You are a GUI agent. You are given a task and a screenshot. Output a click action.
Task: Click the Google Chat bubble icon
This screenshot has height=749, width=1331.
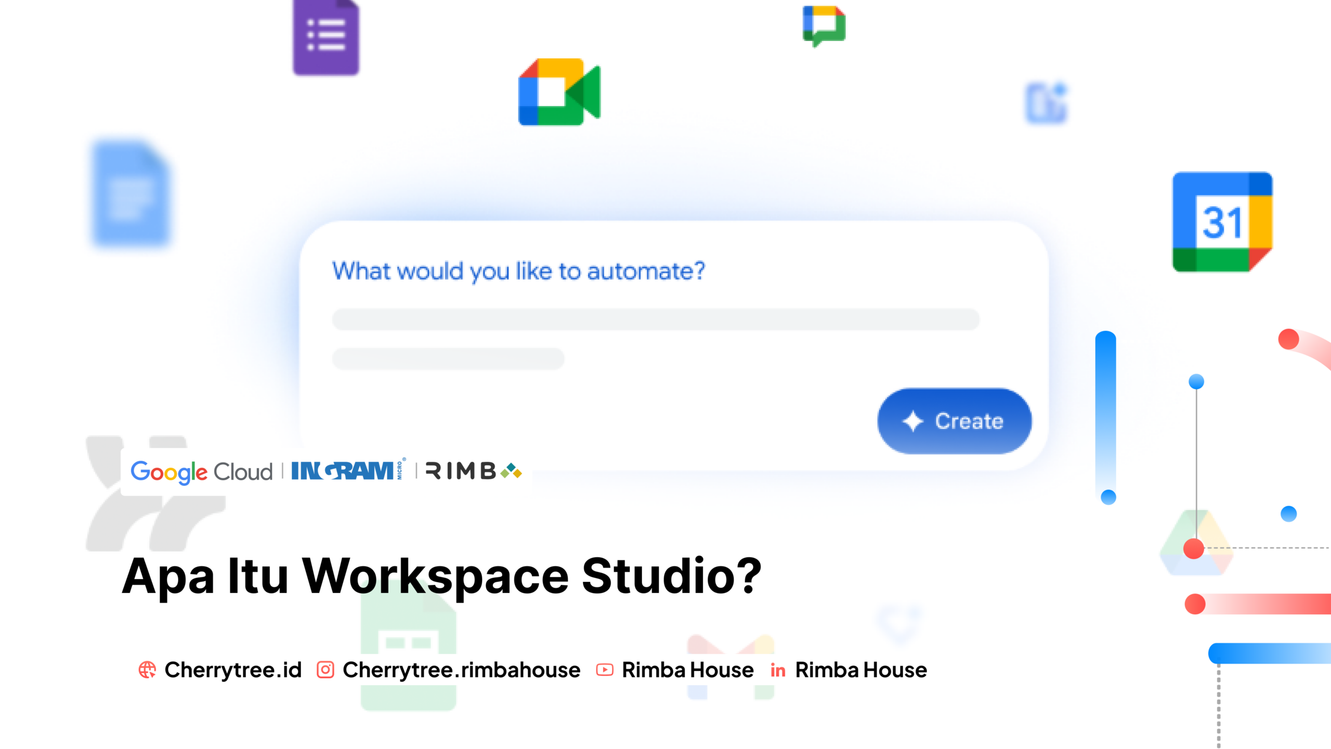tap(824, 26)
